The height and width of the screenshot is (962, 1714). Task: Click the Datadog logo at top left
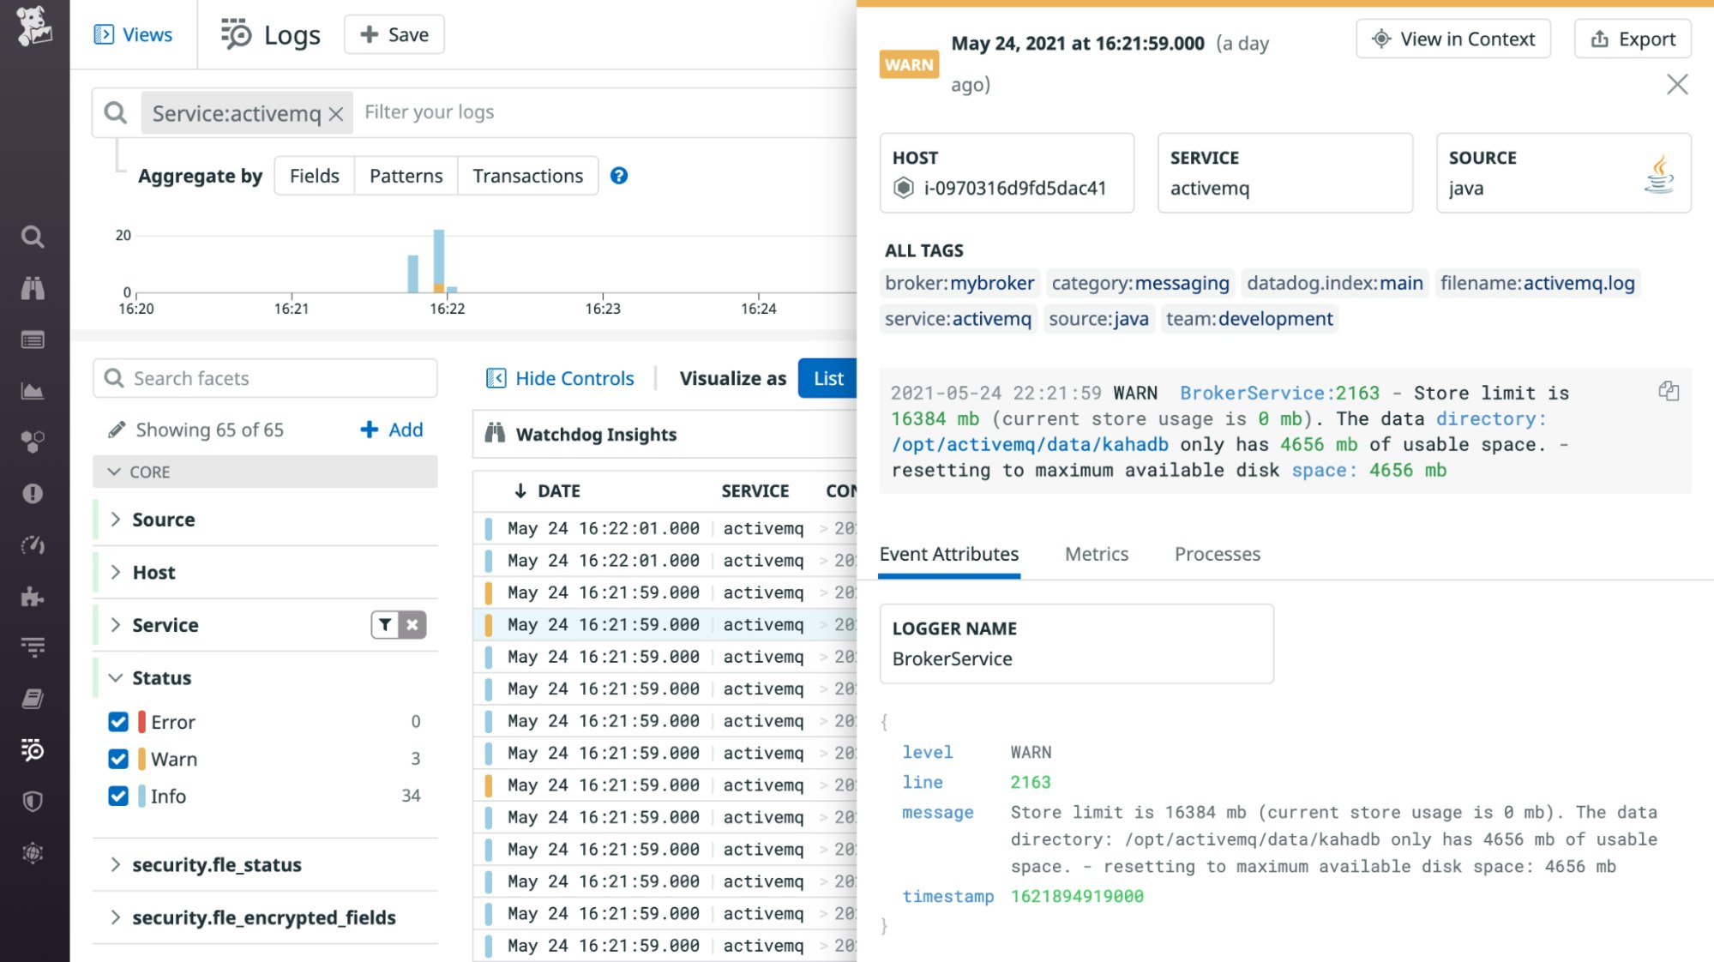coord(33,24)
